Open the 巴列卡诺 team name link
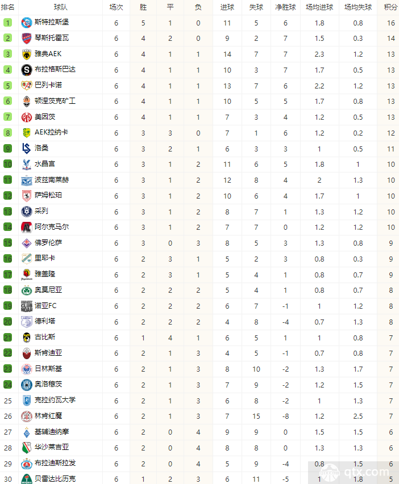This screenshot has width=399, height=484. 48,85
